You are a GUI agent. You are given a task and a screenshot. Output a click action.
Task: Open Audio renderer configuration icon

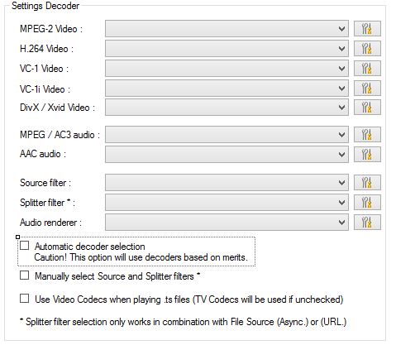(x=367, y=222)
